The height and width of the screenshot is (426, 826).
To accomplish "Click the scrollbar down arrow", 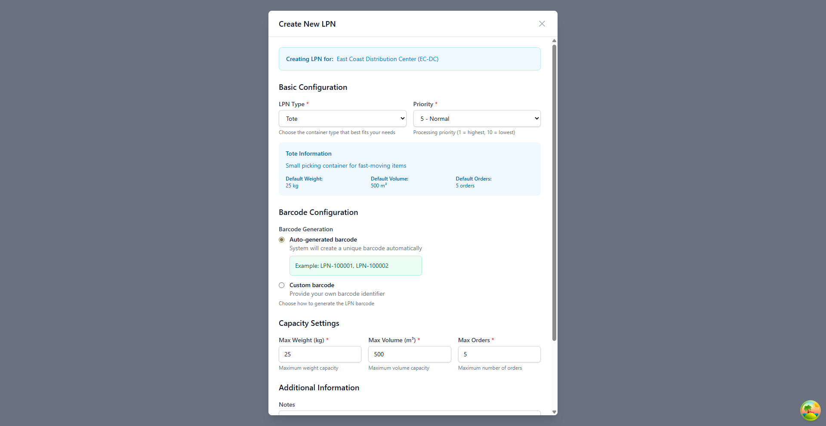I will (554, 412).
